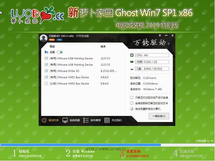Click the 主板 motherboard category icon
Screen dimensions: 215x161
click(x=47, y=52)
